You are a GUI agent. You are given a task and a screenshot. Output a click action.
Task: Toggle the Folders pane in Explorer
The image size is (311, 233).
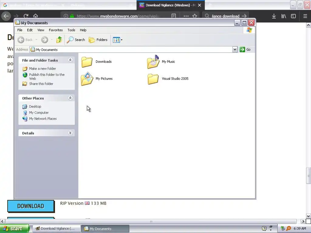(98, 40)
